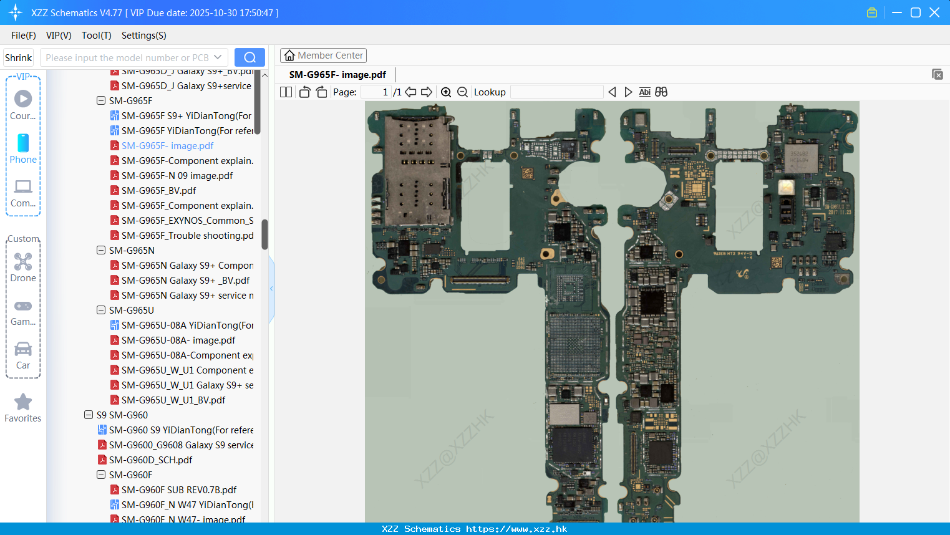
Task: Open the Courses sidebar section
Action: pyautogui.click(x=23, y=105)
